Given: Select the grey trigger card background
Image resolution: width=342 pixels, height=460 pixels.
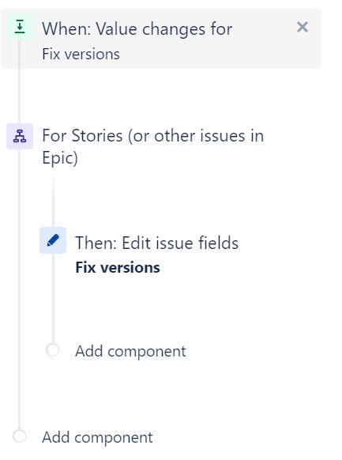Looking at the screenshot, I should click(161, 39).
